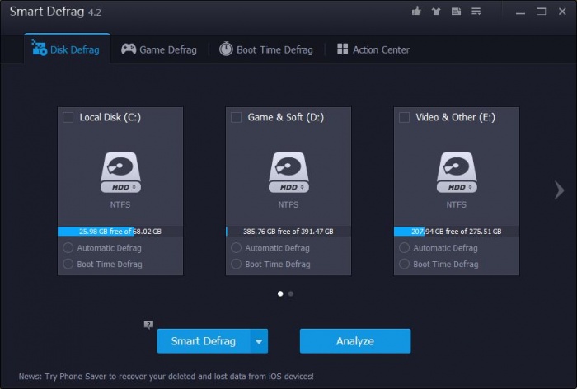Click the Game & Soft (D:) free space bar
Screen dimensions: 577x389
tap(288, 231)
